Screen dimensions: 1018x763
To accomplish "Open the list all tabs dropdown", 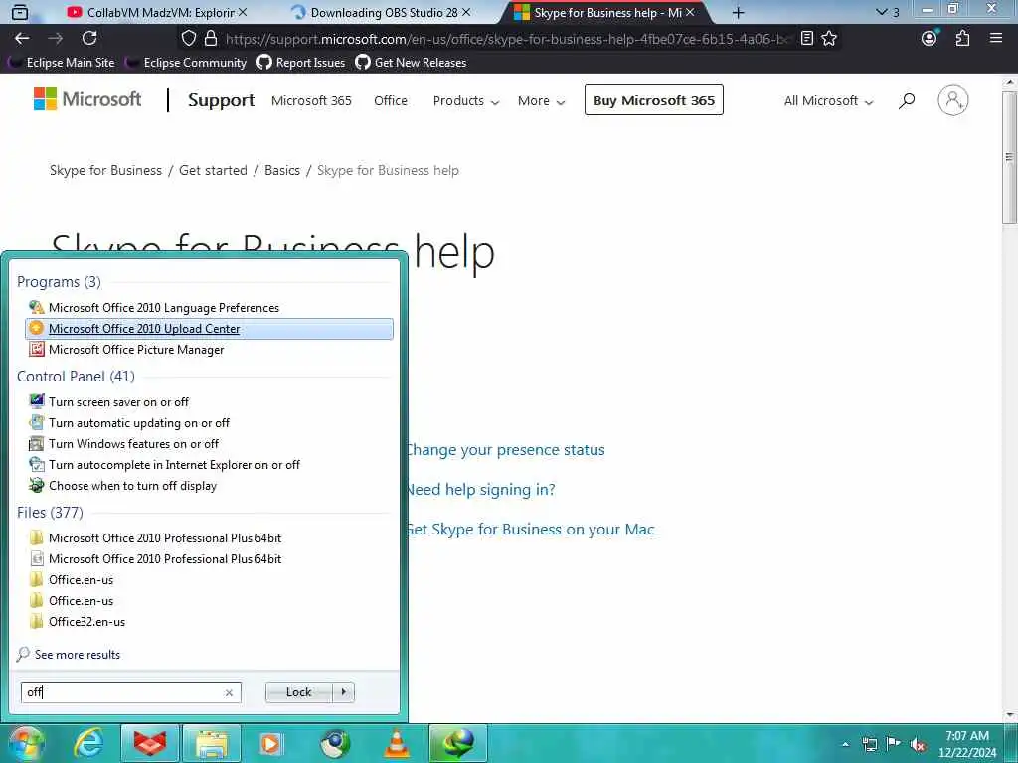I will click(882, 12).
